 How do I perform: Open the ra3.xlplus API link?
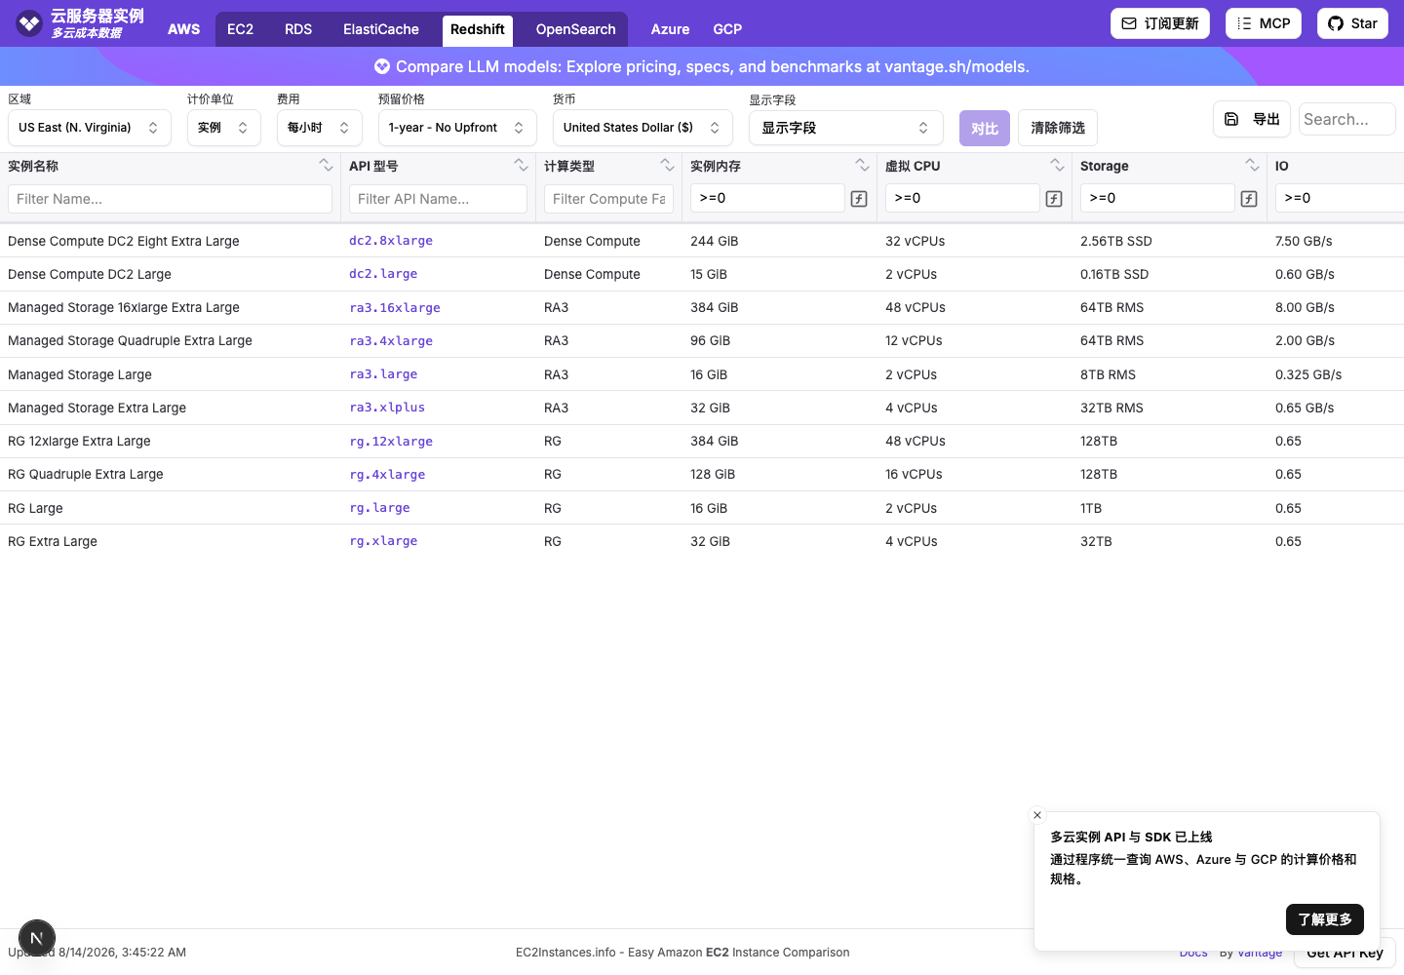click(387, 408)
